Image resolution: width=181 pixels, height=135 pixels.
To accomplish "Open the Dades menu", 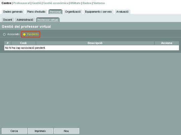I will 87,3.
